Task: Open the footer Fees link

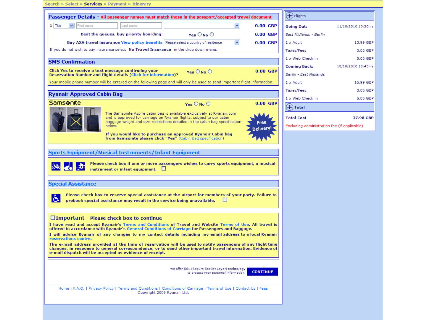Action: coord(264,289)
